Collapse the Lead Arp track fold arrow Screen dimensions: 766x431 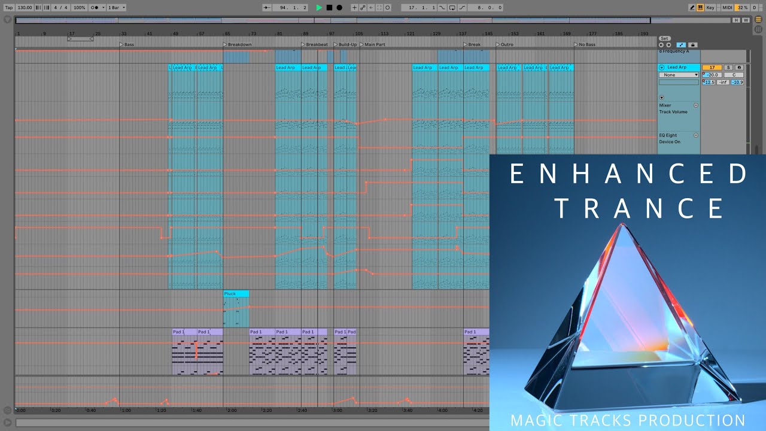pyautogui.click(x=662, y=68)
